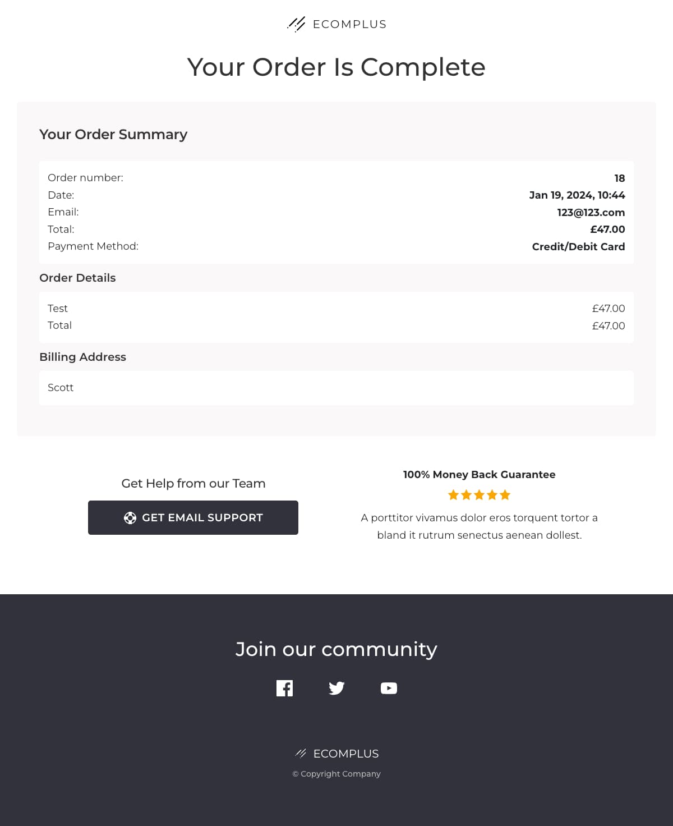Viewport: 673px width, 826px height.
Task: Click the first gold rating star
Action: [453, 495]
